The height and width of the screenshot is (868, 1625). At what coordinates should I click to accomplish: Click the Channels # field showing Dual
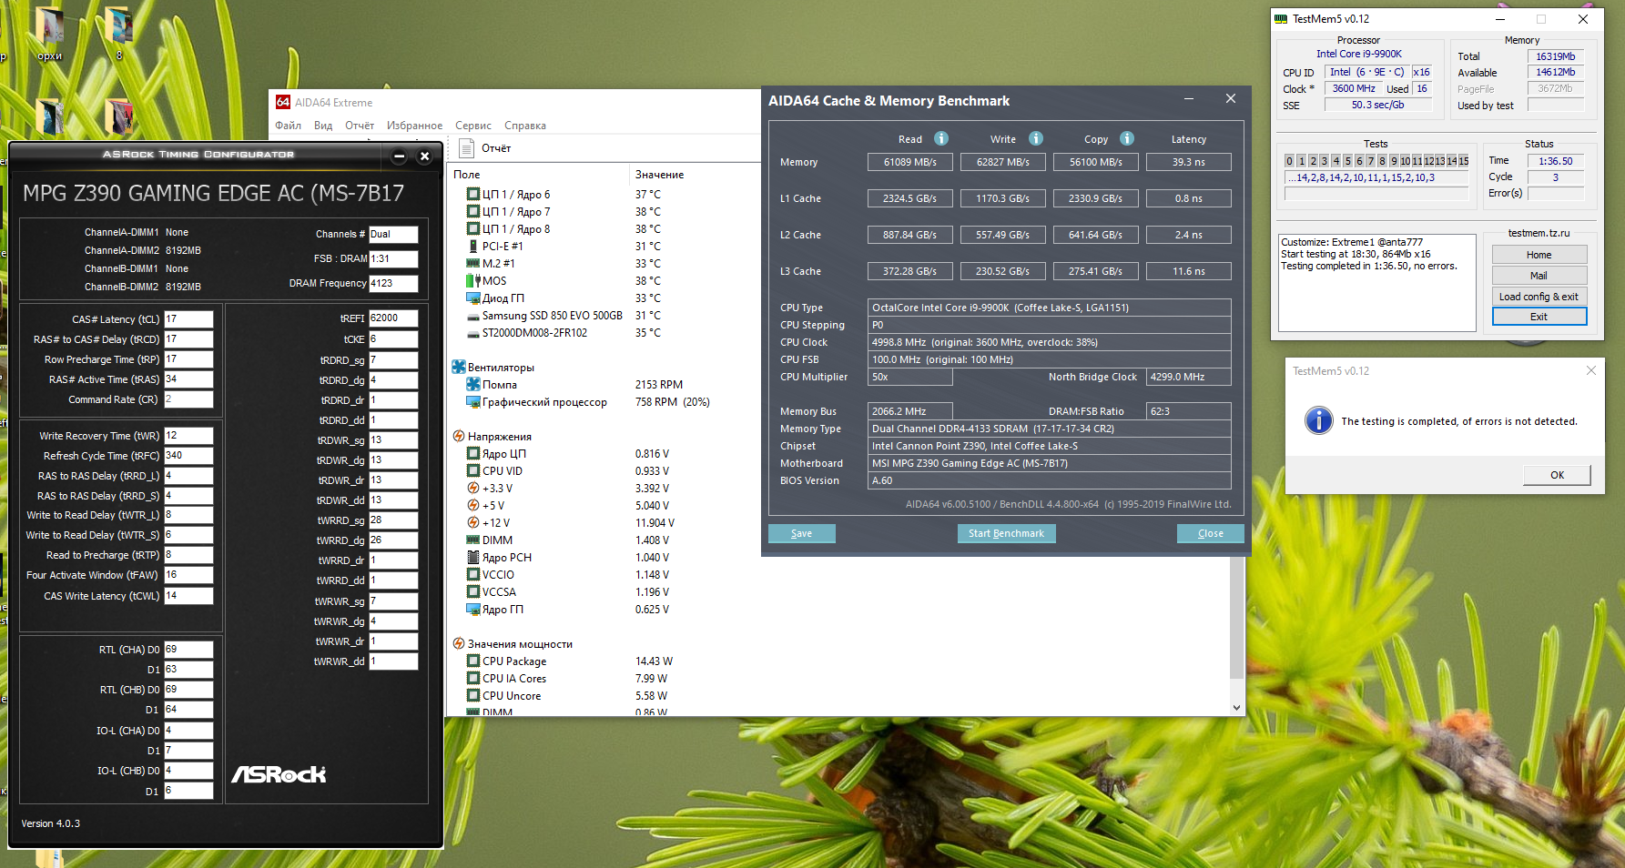(x=393, y=234)
